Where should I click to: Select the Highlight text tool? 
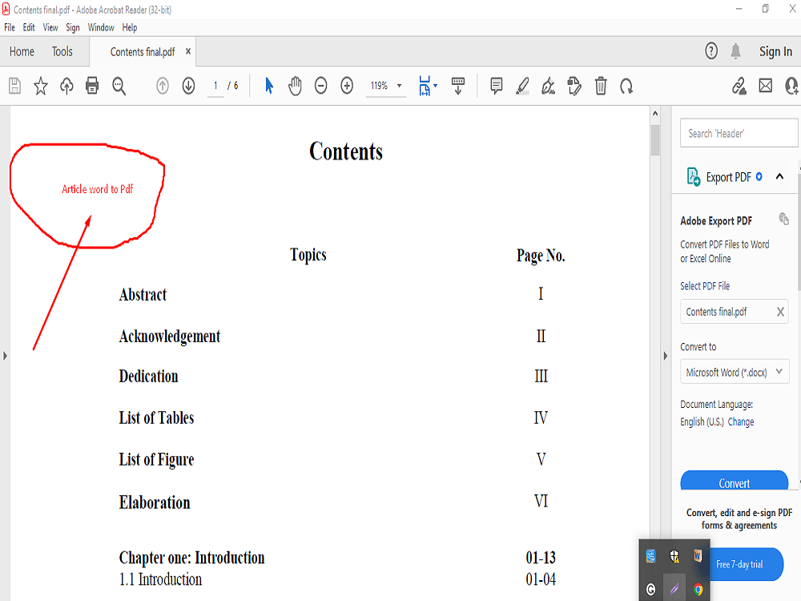(x=522, y=85)
